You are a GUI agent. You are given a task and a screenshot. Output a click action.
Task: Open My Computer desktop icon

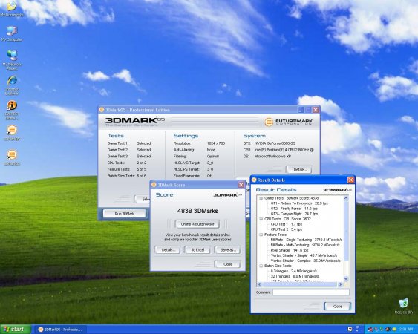click(11, 33)
